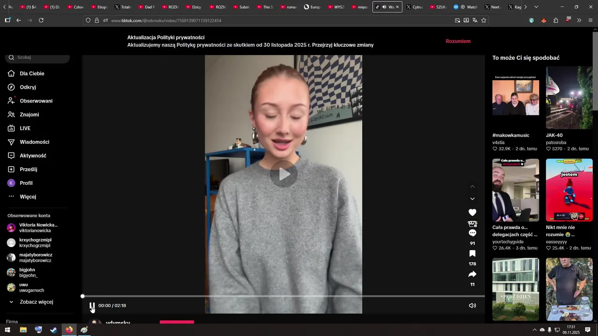Reload the page in the browser
This screenshot has height=336, width=598.
point(41,20)
